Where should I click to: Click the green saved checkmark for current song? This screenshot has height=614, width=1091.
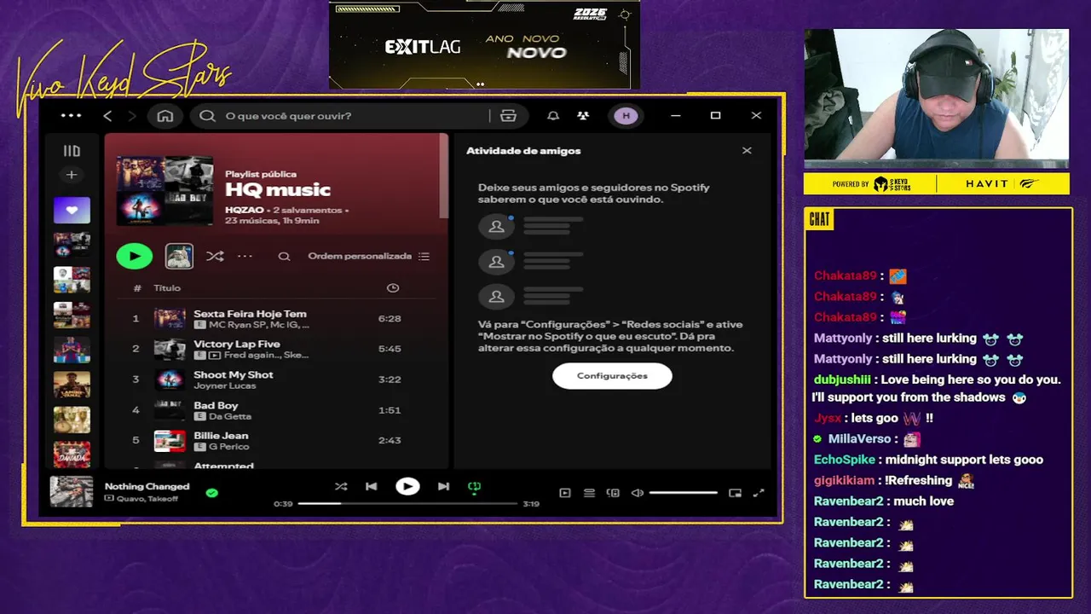[x=211, y=492]
